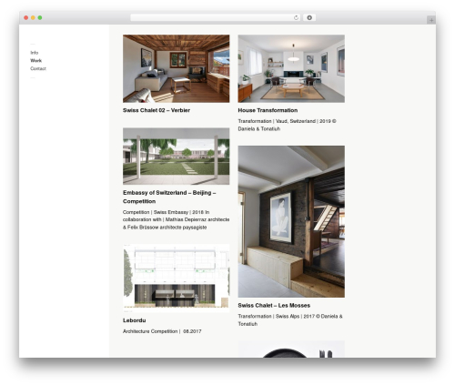Close the browser window with the red button
This screenshot has height=385, width=455.
click(26, 18)
